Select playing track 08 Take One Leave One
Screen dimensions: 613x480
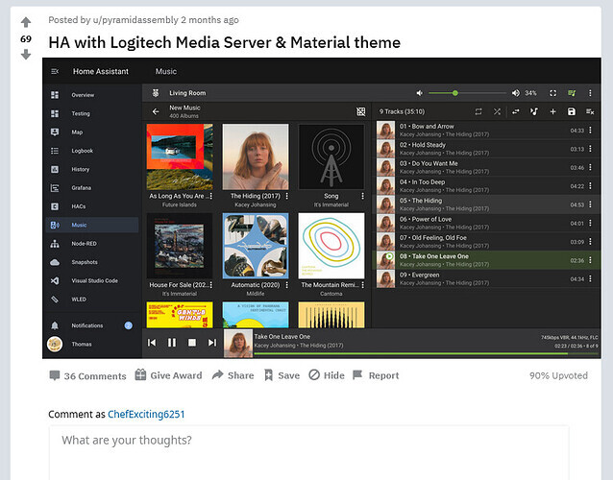coord(488,260)
